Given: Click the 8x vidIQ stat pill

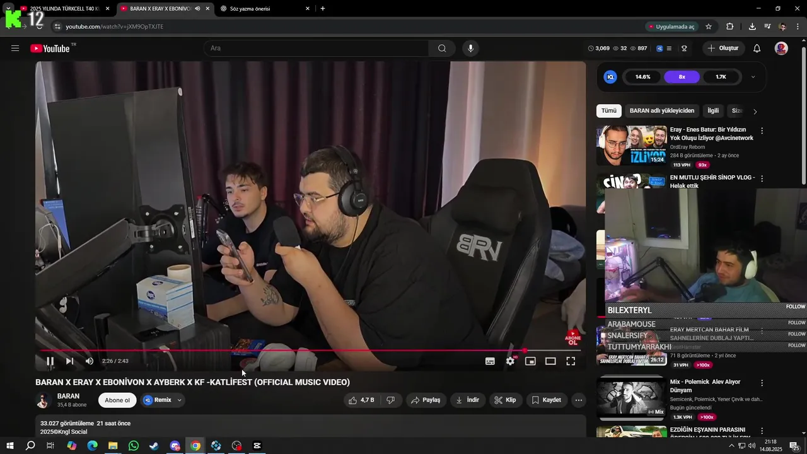Looking at the screenshot, I should (x=682, y=77).
